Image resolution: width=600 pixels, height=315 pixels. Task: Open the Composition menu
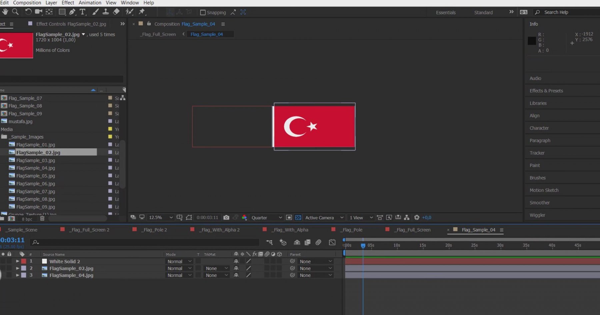pyautogui.click(x=27, y=3)
